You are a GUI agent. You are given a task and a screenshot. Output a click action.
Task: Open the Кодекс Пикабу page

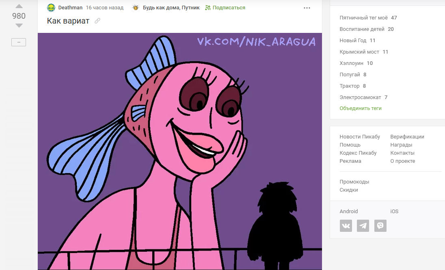pos(358,153)
